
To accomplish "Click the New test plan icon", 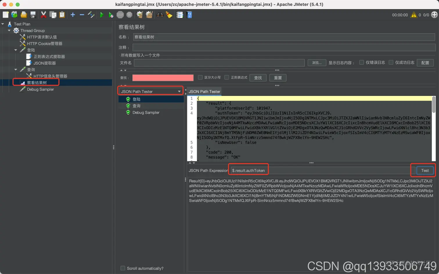I will coord(6,15).
